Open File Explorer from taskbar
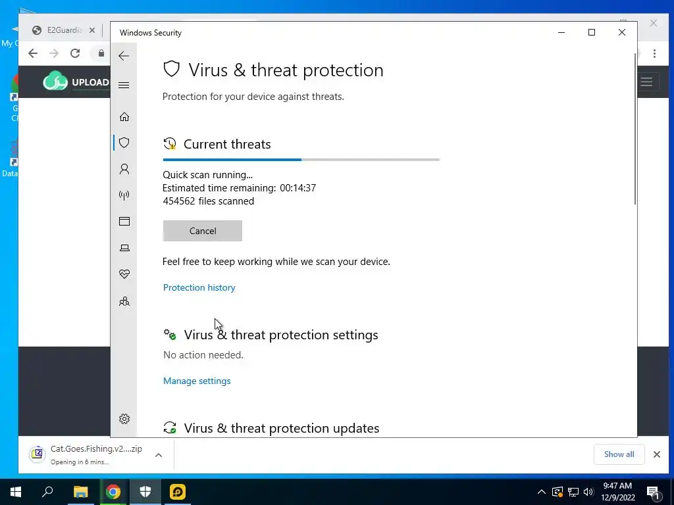674x505 pixels. click(x=80, y=492)
